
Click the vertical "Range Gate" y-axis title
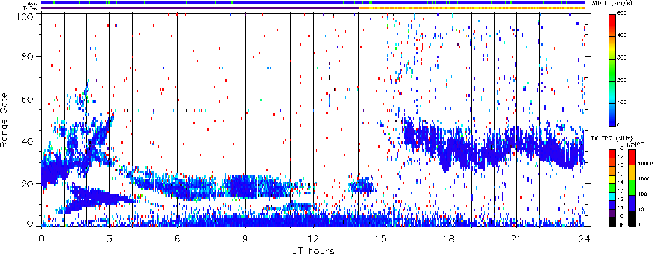5,120
